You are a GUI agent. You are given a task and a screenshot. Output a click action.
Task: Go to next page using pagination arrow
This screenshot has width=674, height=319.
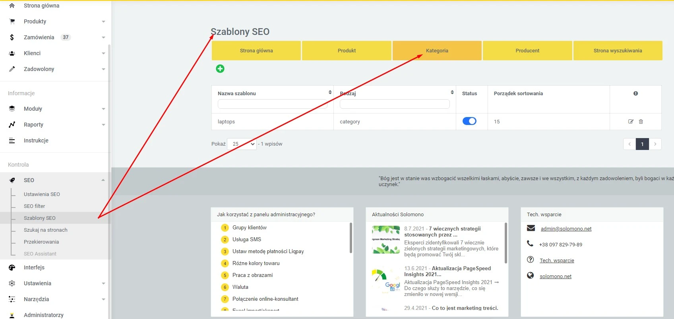tap(655, 144)
